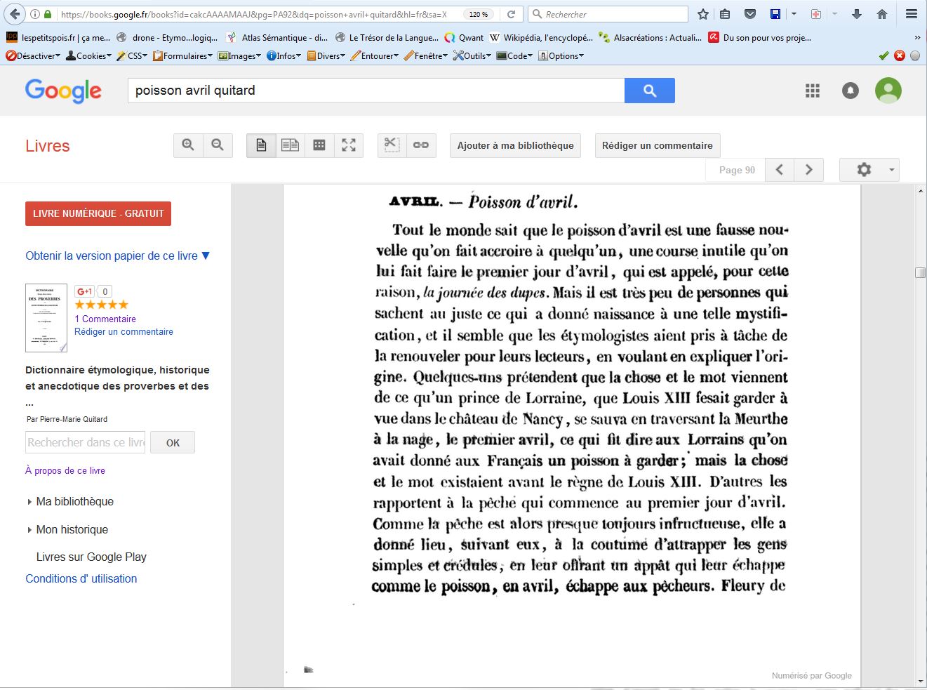Go to the previous page arrow

pos(780,170)
